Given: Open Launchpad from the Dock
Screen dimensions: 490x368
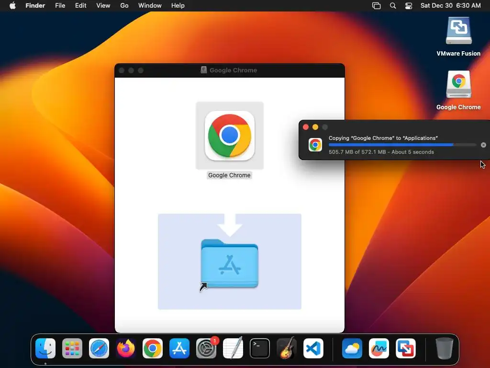Looking at the screenshot, I should click(x=72, y=348).
